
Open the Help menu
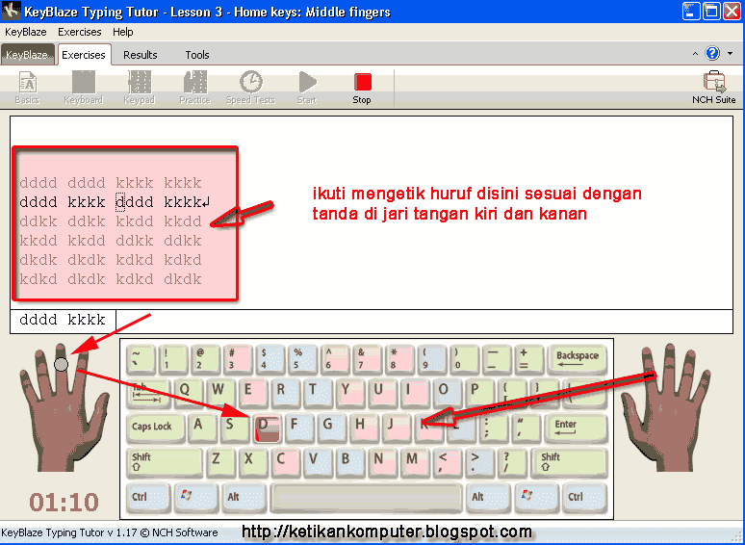(x=122, y=32)
